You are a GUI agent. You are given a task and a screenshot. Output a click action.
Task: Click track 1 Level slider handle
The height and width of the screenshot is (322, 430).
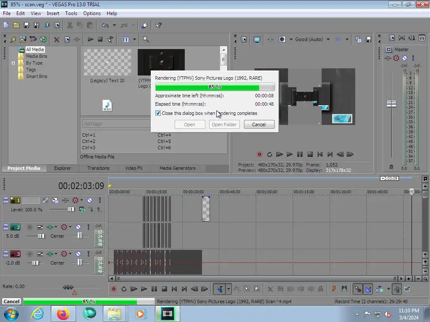coord(71,210)
